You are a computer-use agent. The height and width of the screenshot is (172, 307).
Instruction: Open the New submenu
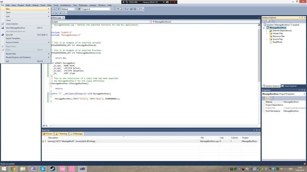tap(26, 9)
